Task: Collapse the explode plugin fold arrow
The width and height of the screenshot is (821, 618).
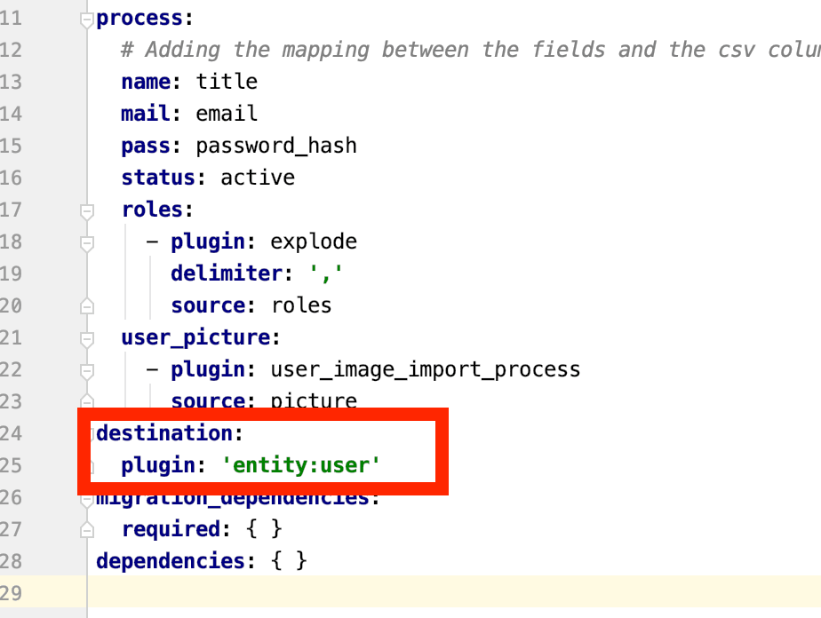Action: tap(86, 242)
